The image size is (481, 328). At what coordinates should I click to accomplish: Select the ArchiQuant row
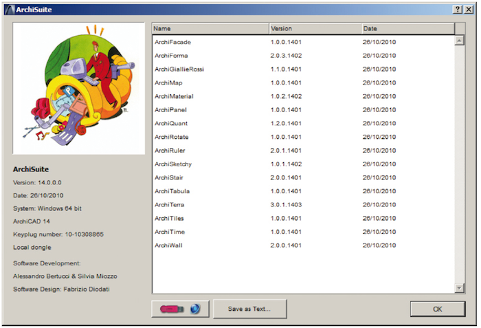[303, 123]
